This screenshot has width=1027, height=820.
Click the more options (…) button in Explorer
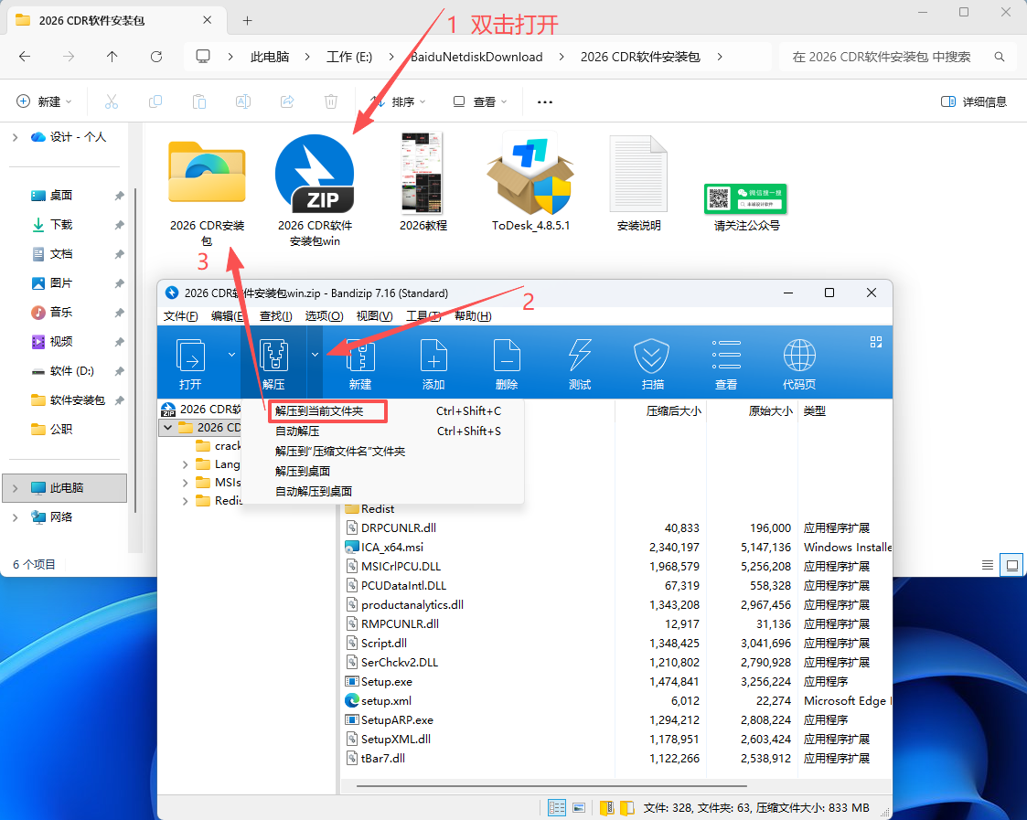pos(545,101)
